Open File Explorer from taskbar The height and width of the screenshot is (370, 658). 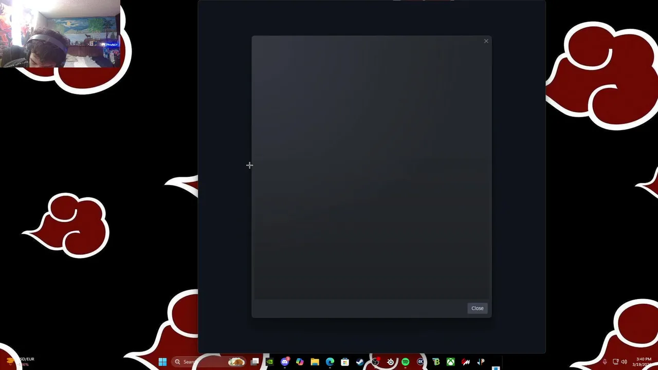click(x=315, y=362)
